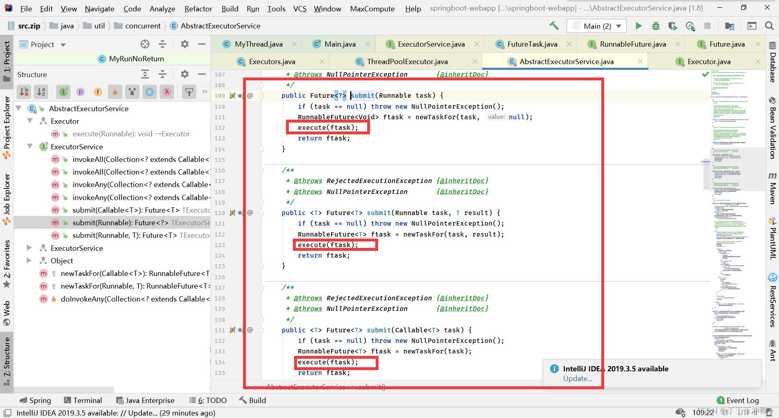Select submit(Callable<T>) in the Structure tree

click(x=126, y=210)
